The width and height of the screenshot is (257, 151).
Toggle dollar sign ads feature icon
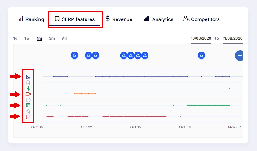pyautogui.click(x=28, y=88)
